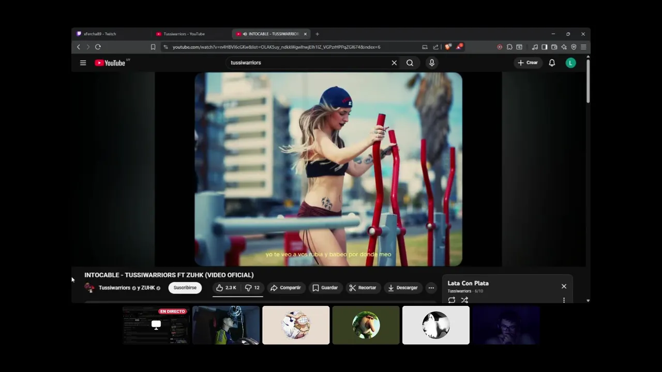Open the Brave Shields lion icon
This screenshot has width=662, height=372.
448,47
